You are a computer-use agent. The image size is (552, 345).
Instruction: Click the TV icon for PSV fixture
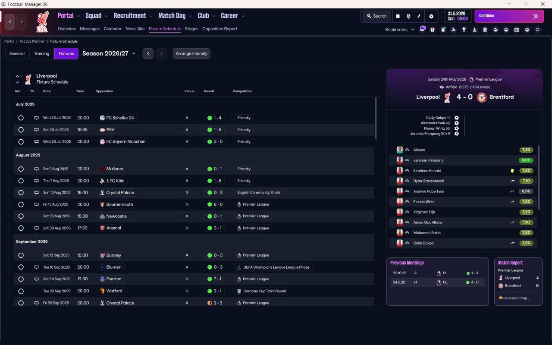point(37,130)
